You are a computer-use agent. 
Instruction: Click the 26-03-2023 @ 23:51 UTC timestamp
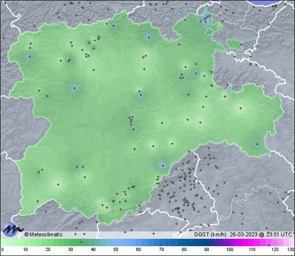(261, 234)
